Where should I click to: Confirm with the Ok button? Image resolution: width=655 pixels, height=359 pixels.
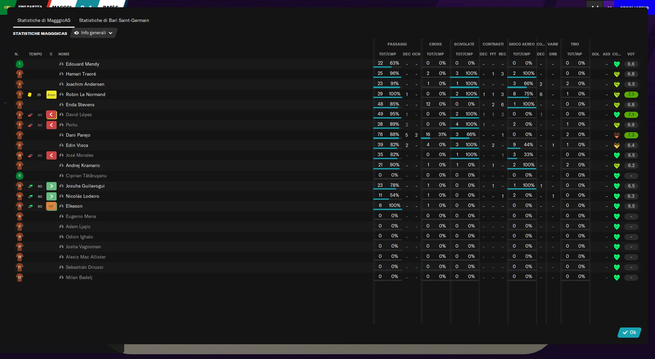click(x=629, y=332)
